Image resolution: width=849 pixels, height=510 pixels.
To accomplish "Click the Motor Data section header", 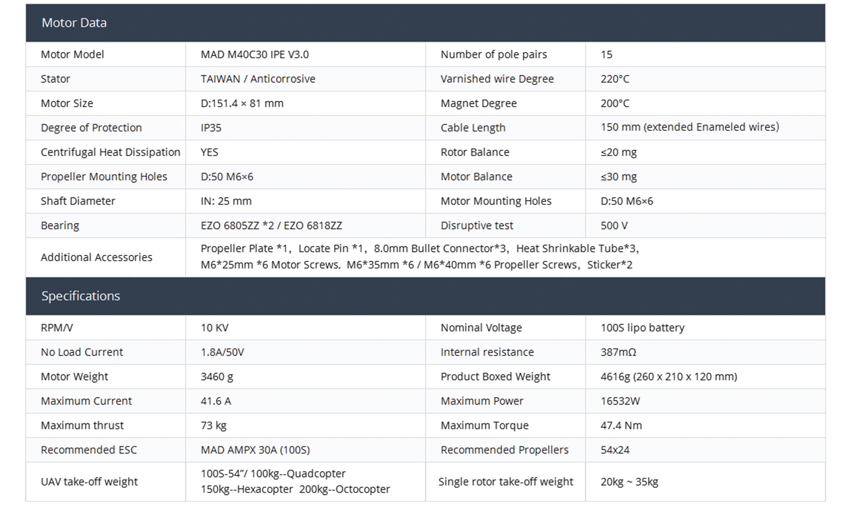I will (x=425, y=23).
